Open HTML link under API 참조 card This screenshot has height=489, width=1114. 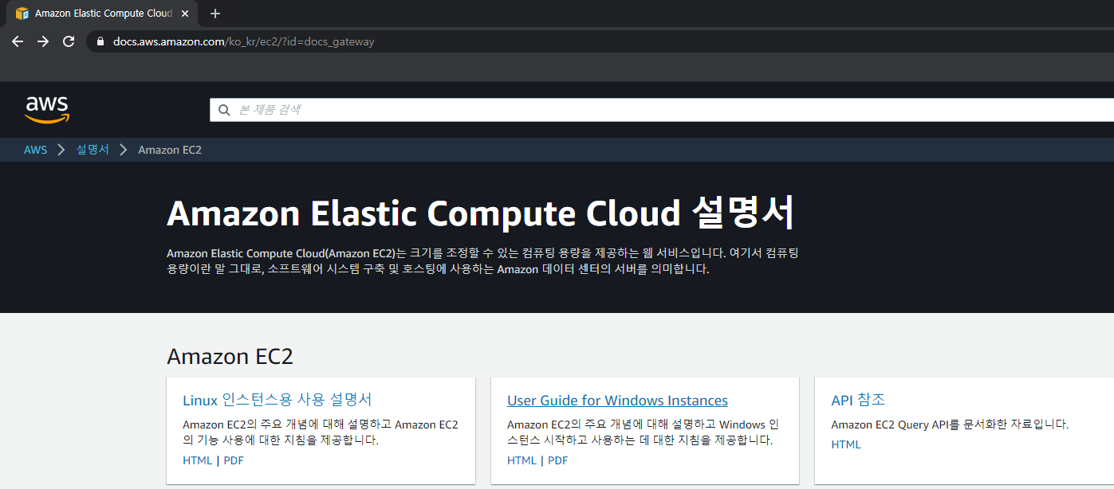846,444
